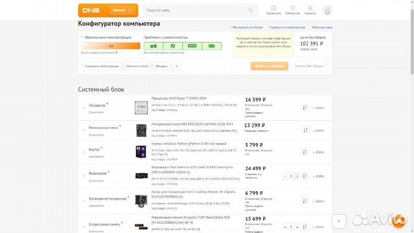
Task: Replace the Оперативная память item using swap icon
Action: (x=305, y=227)
